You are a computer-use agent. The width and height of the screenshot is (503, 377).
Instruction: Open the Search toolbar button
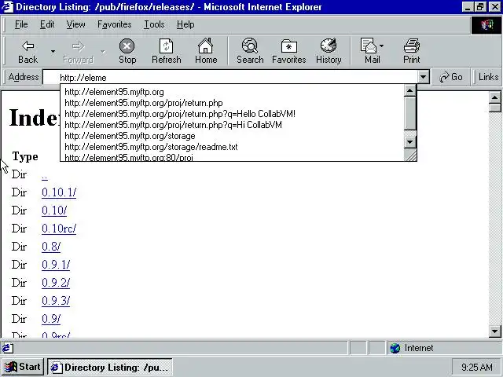coord(250,52)
